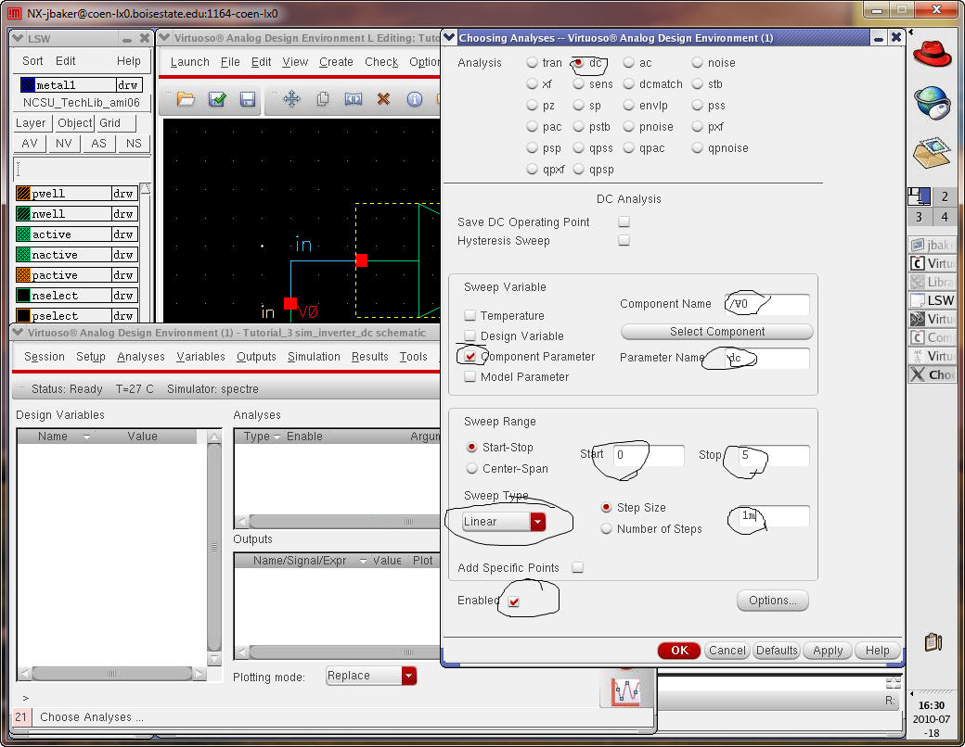
Task: Click the floppy disk Save icon
Action: (248, 99)
